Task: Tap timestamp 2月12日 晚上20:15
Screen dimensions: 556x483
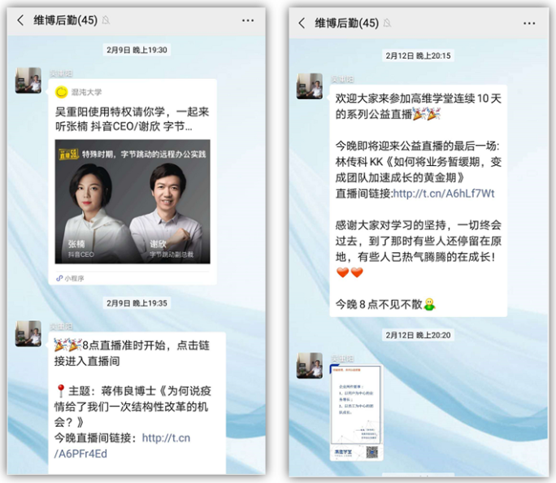Action: 418,55
